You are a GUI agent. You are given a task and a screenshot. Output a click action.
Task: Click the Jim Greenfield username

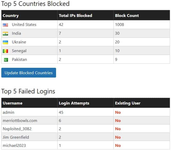(x=16, y=137)
